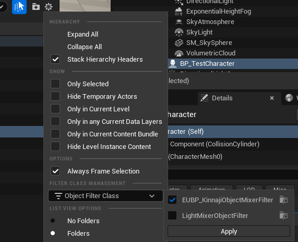Choose Collapse All menu entry
This screenshot has width=298, height=242.
tap(85, 47)
